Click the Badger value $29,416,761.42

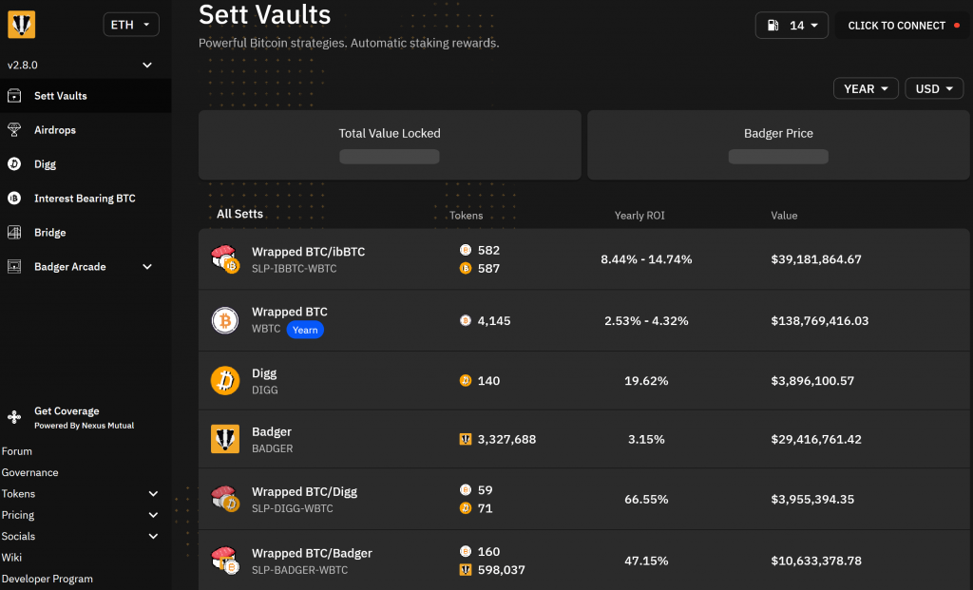(x=816, y=439)
